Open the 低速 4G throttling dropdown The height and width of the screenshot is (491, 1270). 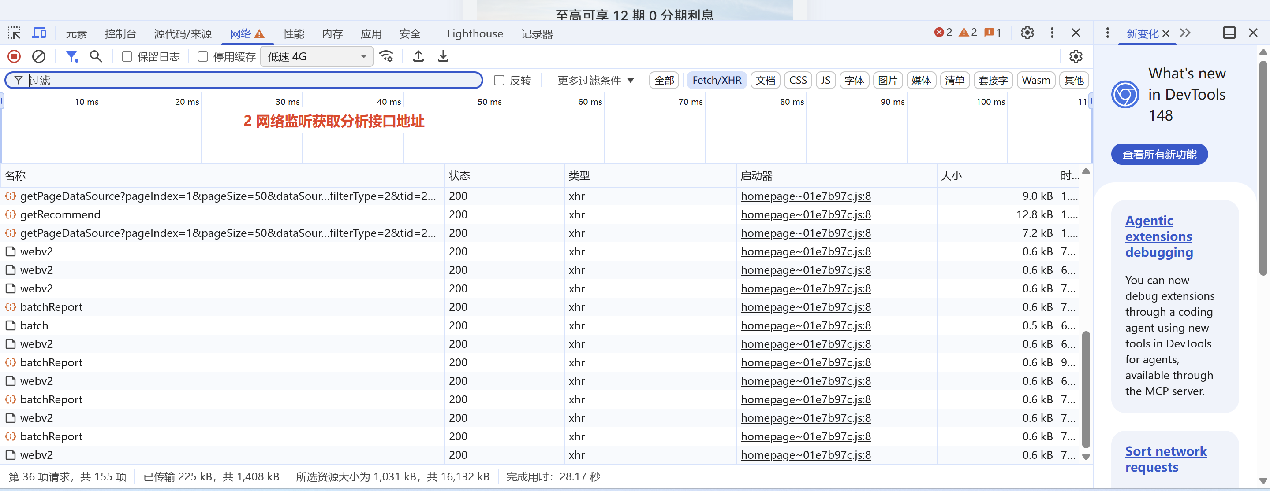tap(317, 57)
